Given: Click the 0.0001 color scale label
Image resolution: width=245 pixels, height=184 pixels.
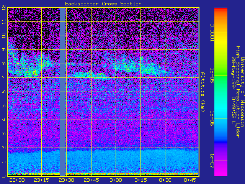Looking at the screenshot, I should pyautogui.click(x=212, y=33).
